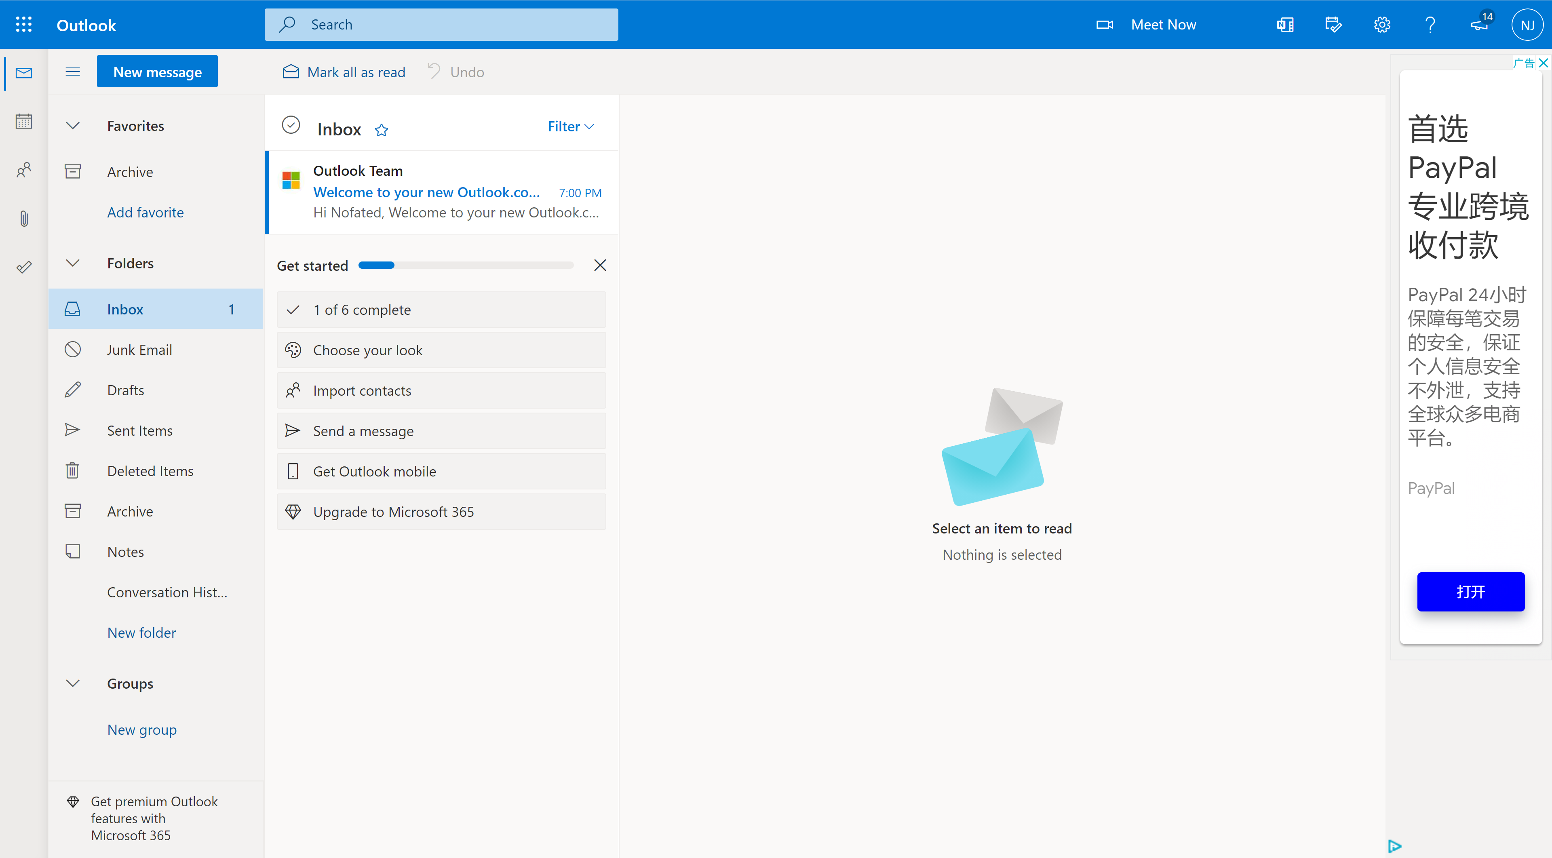Select the Inbox folder
The width and height of the screenshot is (1552, 858).
click(x=156, y=309)
